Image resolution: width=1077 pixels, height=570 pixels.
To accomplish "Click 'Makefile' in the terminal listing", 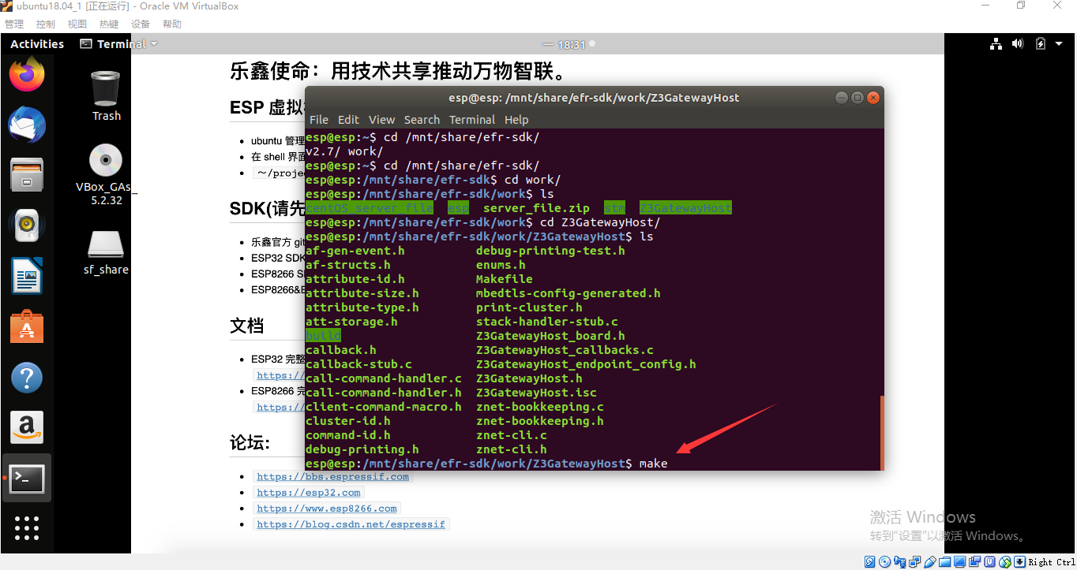I will [505, 279].
